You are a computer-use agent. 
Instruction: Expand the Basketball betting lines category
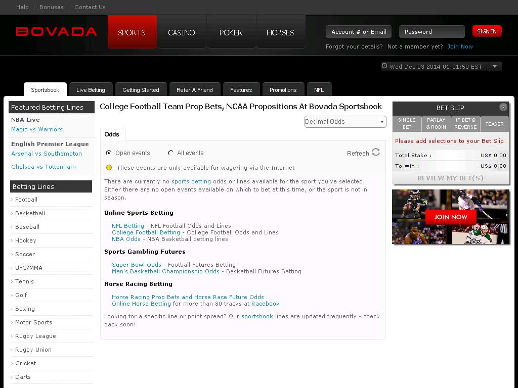click(x=30, y=213)
